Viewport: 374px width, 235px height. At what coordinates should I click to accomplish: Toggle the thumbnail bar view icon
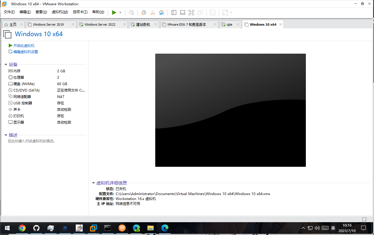183,13
